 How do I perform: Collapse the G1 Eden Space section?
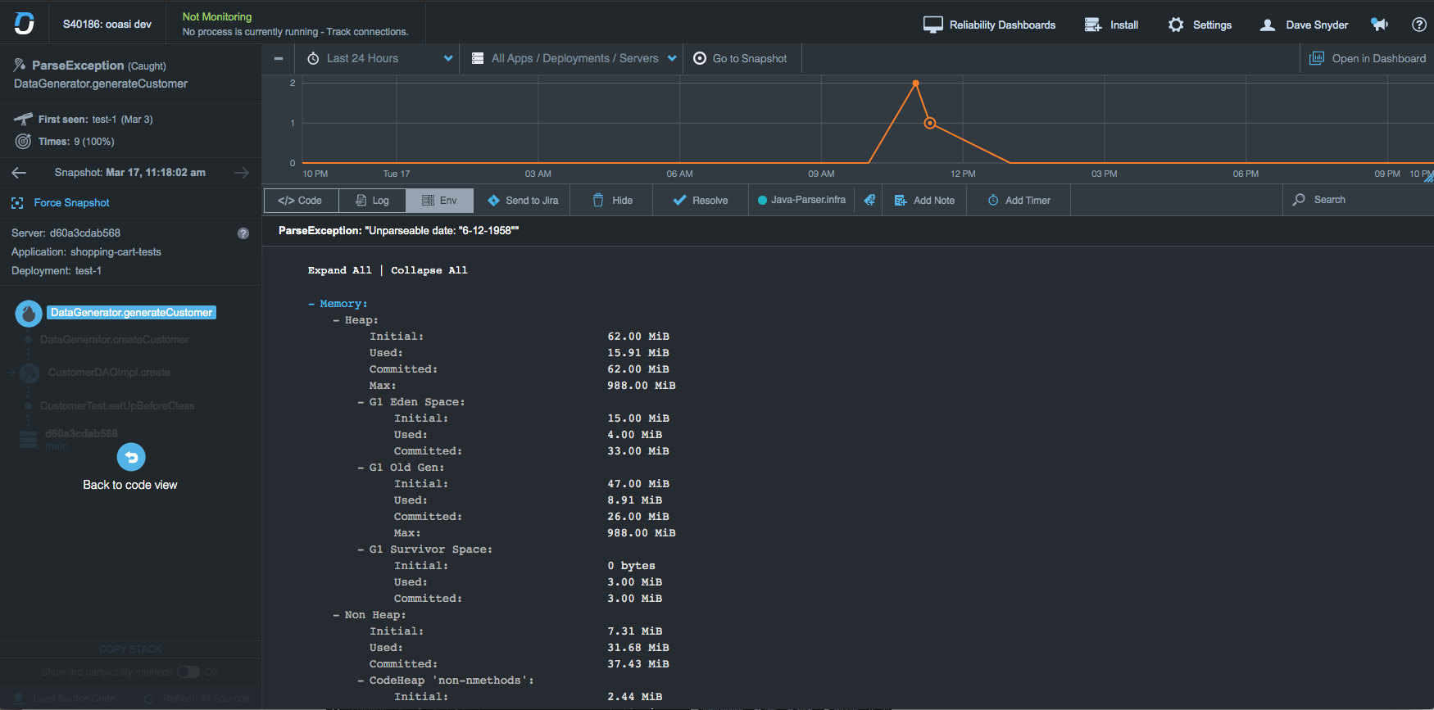(361, 402)
